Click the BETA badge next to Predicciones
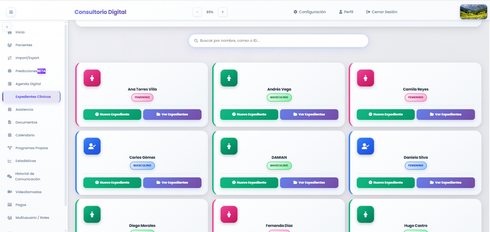 41,71
